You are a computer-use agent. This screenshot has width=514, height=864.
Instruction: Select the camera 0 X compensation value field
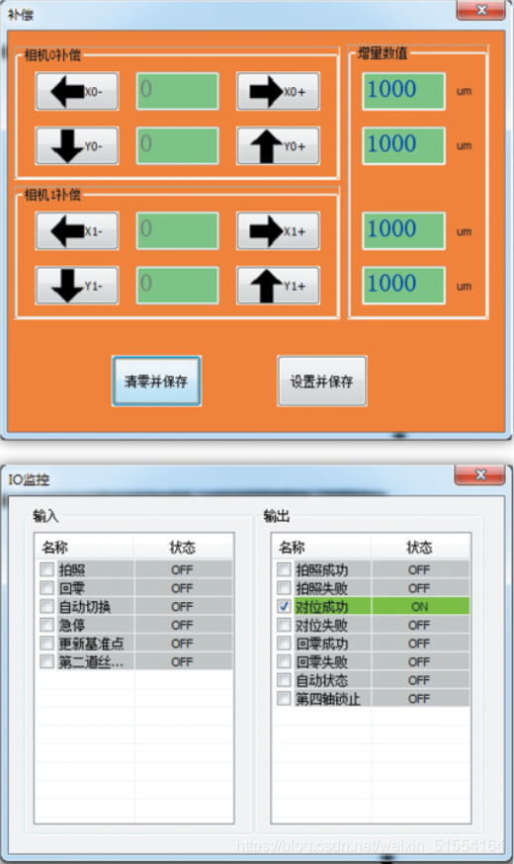(177, 91)
